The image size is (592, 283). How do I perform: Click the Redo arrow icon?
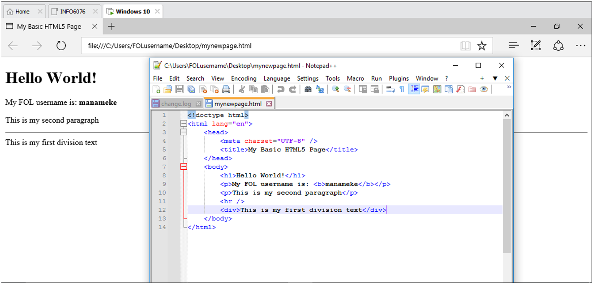292,90
